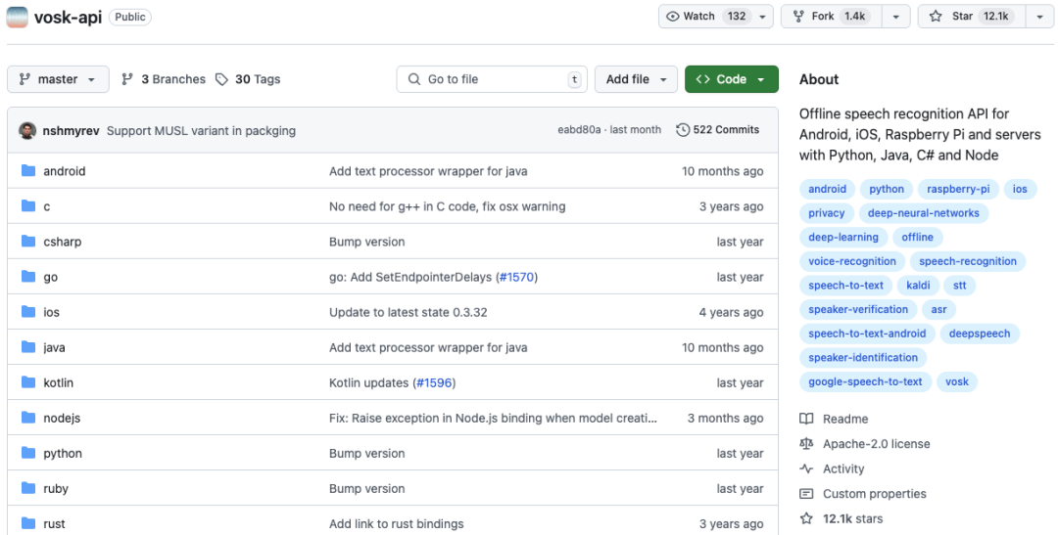The image size is (1058, 535).
Task: Open the green Code dropdown
Action: click(731, 79)
